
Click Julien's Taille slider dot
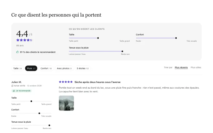click(x=31, y=101)
